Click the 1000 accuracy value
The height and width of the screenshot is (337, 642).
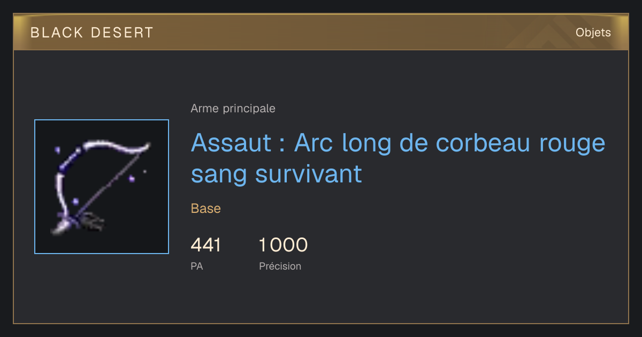tap(284, 245)
